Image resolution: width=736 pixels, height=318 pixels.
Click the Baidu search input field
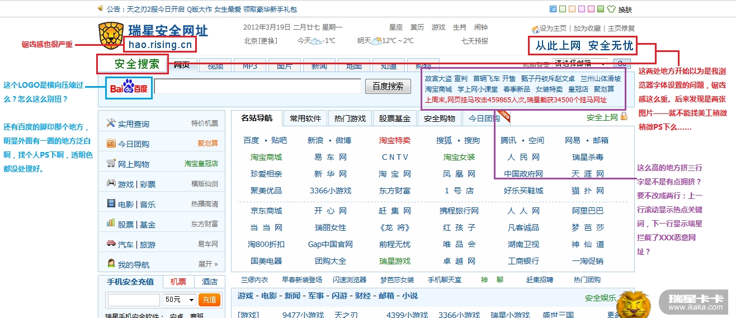click(258, 87)
